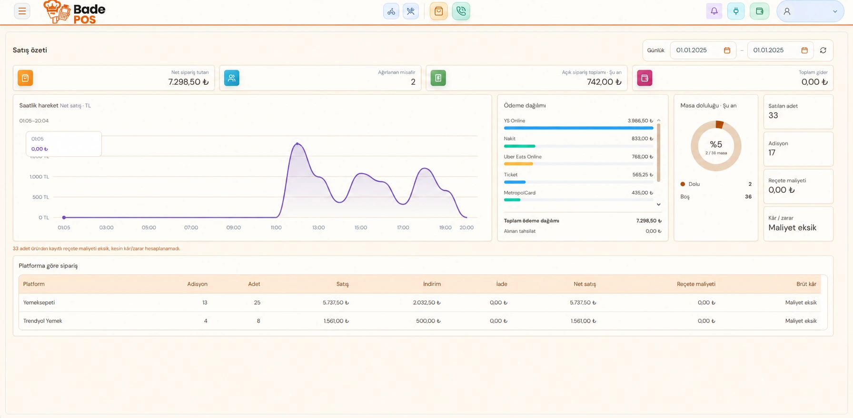Click the Bade POS logo
Screen dimensions: 853x418
74,12
